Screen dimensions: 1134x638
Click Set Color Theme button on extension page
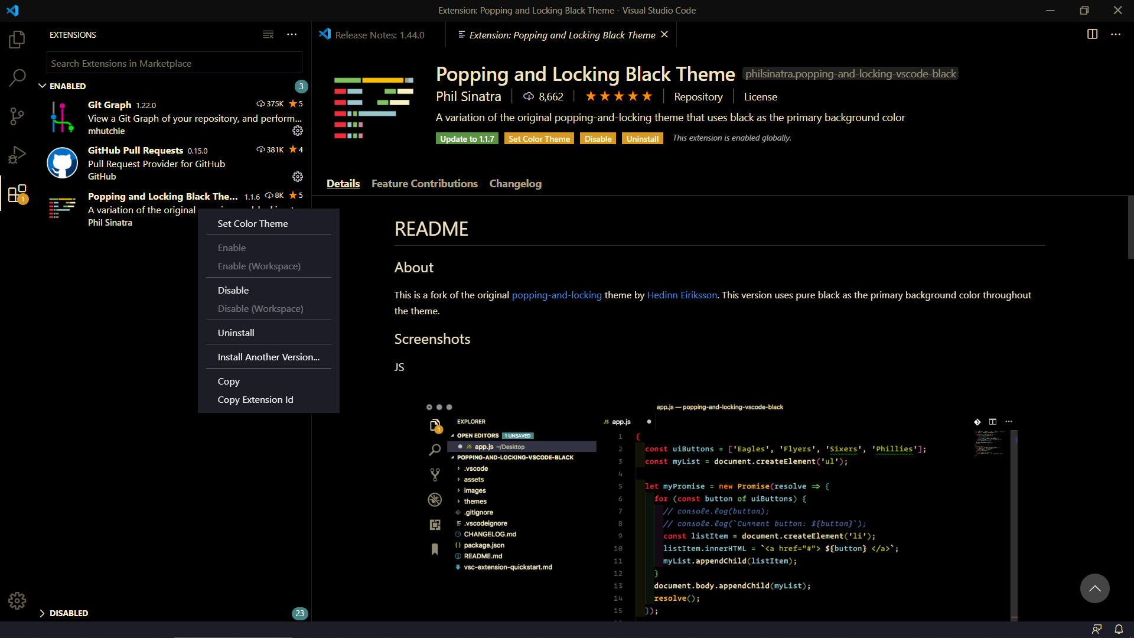(x=539, y=139)
